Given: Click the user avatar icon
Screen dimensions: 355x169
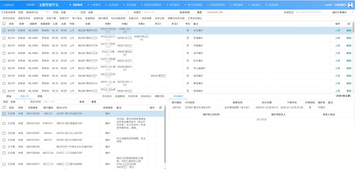Looking at the screenshot, I should (x=350, y=4).
